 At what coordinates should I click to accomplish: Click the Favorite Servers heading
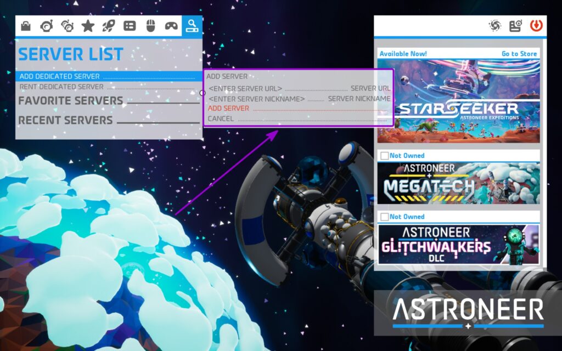[x=71, y=101]
